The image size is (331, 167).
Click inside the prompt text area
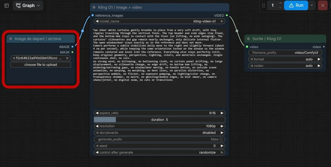click(x=159, y=68)
